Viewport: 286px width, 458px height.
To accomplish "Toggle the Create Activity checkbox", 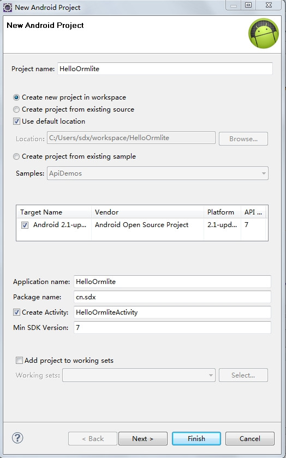I will 16,312.
